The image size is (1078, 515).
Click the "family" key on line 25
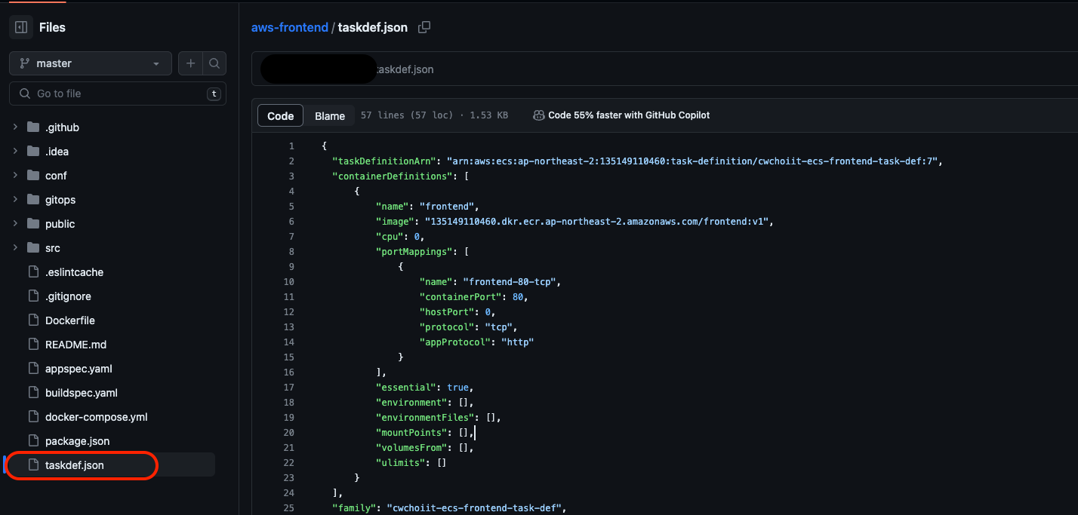[354, 508]
